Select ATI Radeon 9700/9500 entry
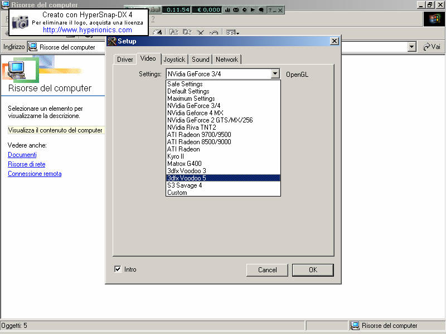Viewport: 446px width, 334px height. click(223, 135)
